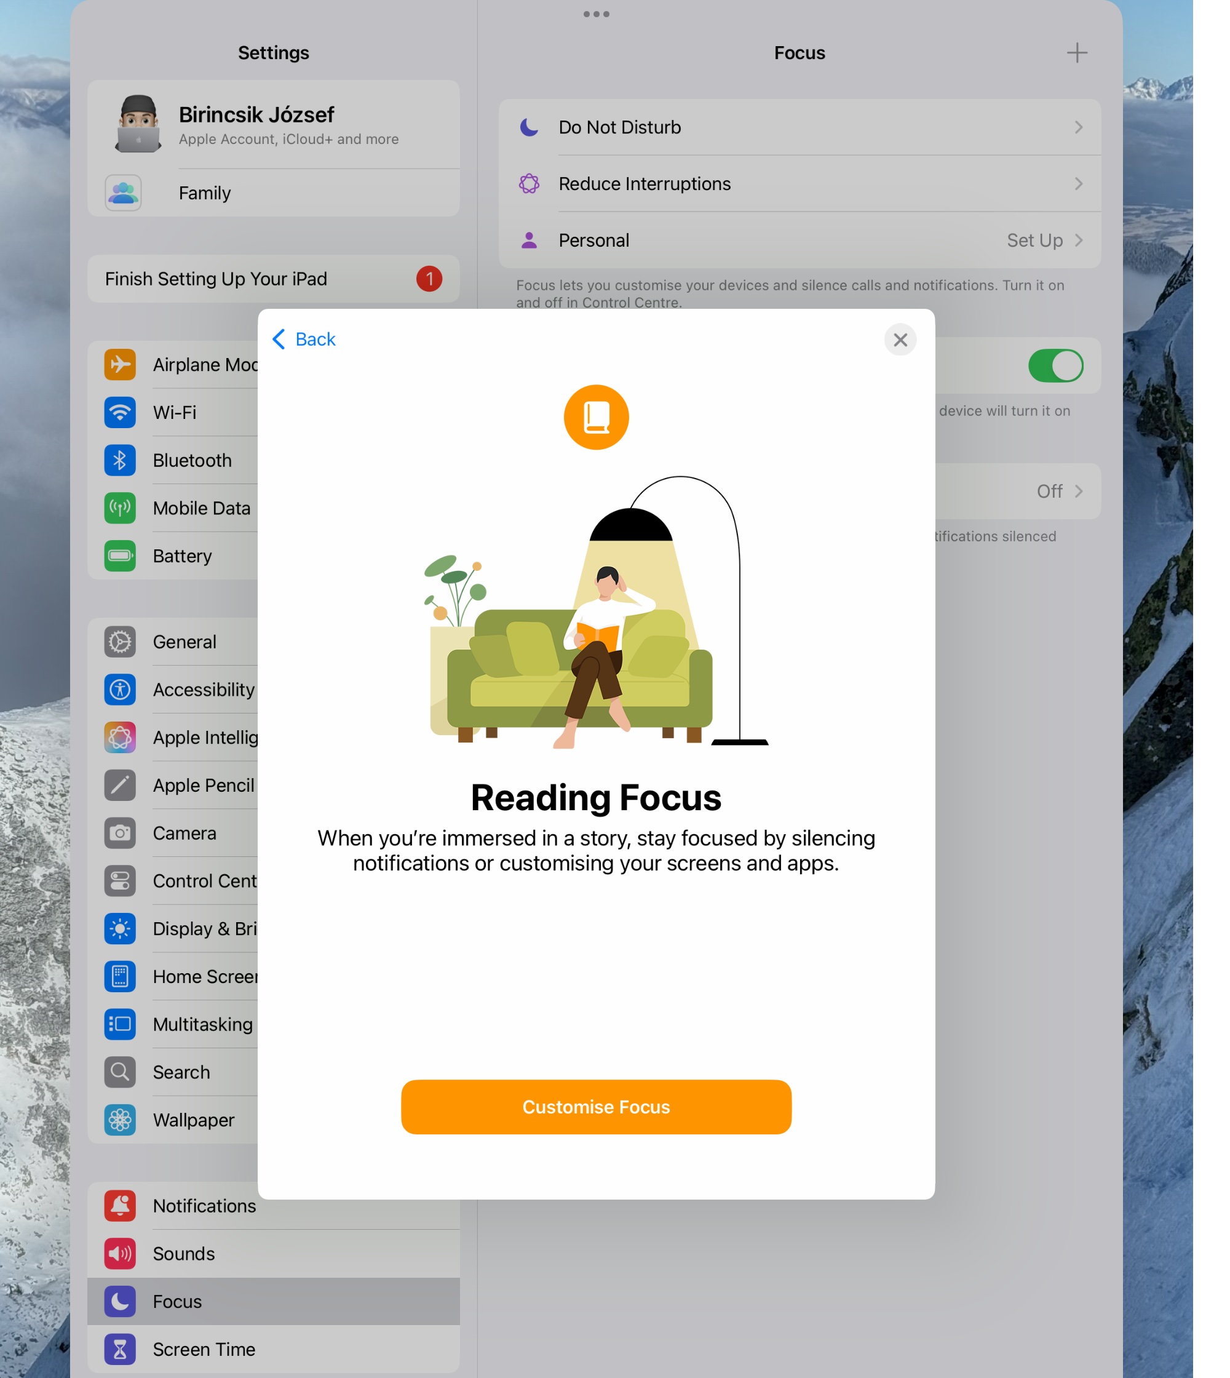This screenshot has height=1378, width=1230.
Task: Select the Bluetooth icon in sidebar
Action: coord(120,460)
